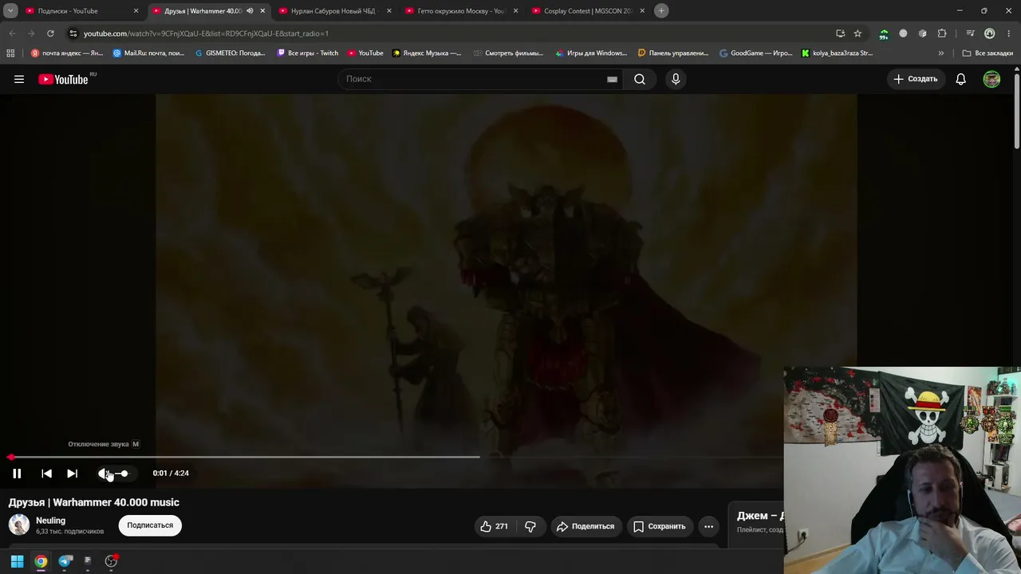The image size is (1021, 574).
Task: Open the Mail.Ru почта bookmark
Action: point(148,53)
